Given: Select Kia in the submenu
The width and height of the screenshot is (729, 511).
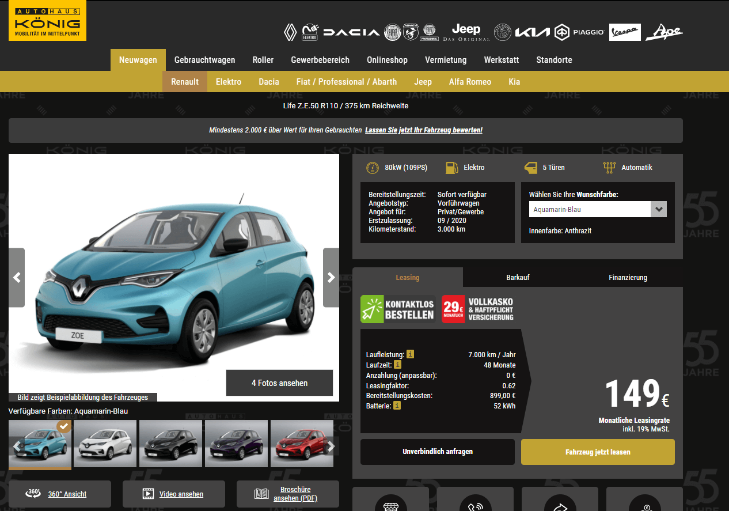Looking at the screenshot, I should pyautogui.click(x=514, y=82).
